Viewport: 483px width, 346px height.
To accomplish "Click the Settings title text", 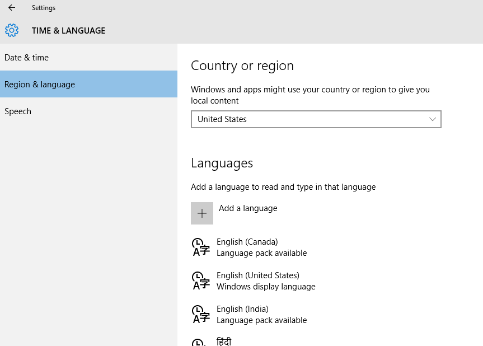I will 44,8.
